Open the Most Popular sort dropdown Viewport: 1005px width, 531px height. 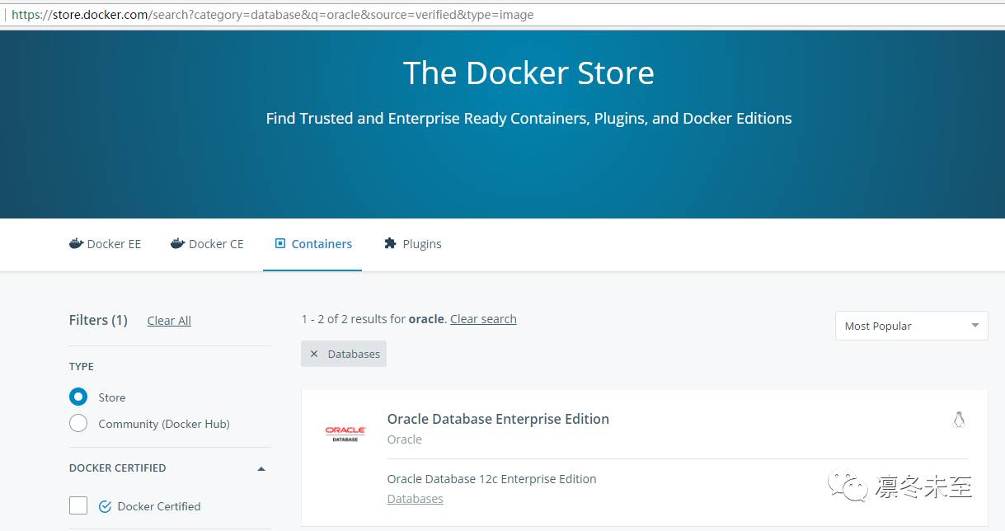pyautogui.click(x=911, y=326)
